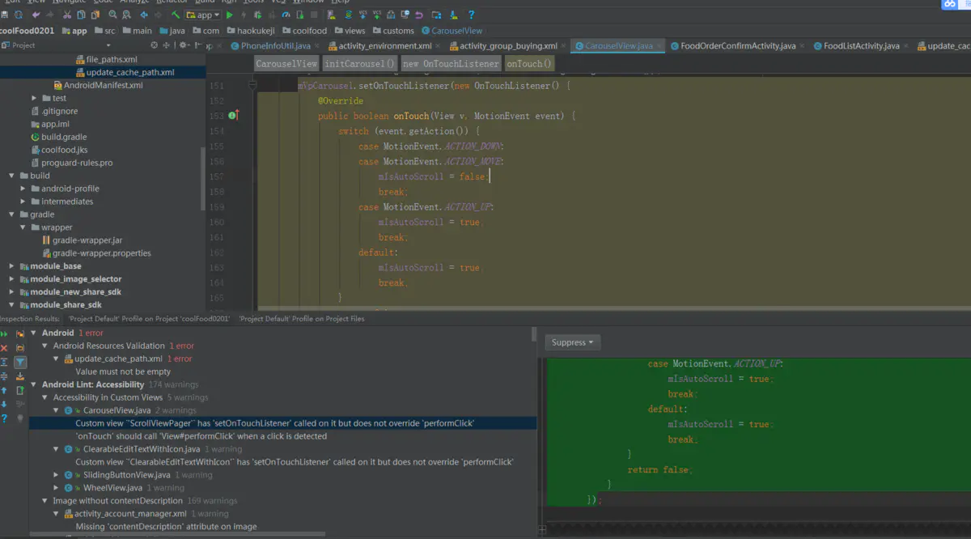
Task: Click the Cut scissors icon
Action: coord(67,15)
